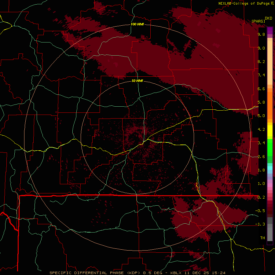The height and width of the screenshot is (275, 275).
Task: Click the 5.8 scale value
Action: (x=261, y=102)
